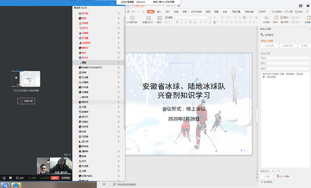The height and width of the screenshot is (188, 311).
Task: Toggle microphone mute for first member in list
Action: pyautogui.click(x=119, y=13)
